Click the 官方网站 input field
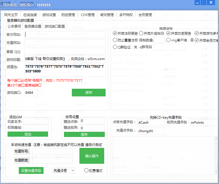219x184 pixels. (65, 35)
